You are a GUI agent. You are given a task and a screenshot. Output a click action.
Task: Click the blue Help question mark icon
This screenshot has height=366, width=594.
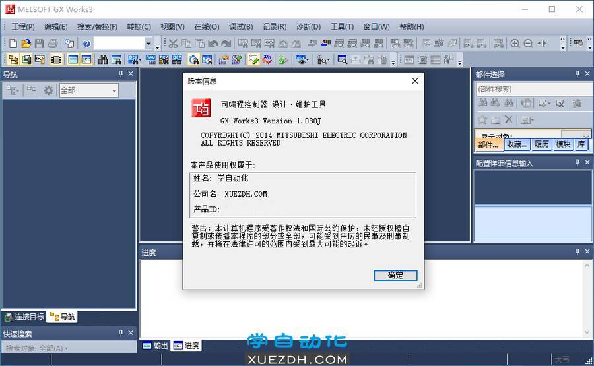86,44
